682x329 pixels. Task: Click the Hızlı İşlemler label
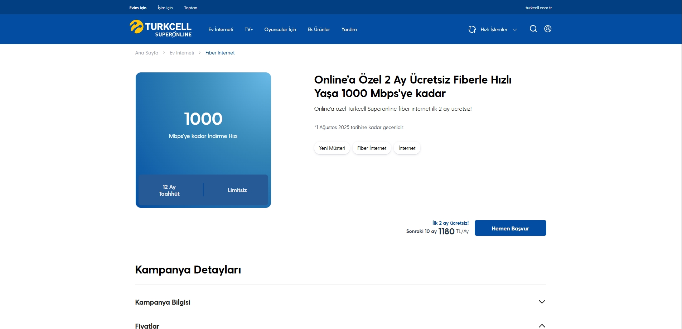[x=494, y=29]
